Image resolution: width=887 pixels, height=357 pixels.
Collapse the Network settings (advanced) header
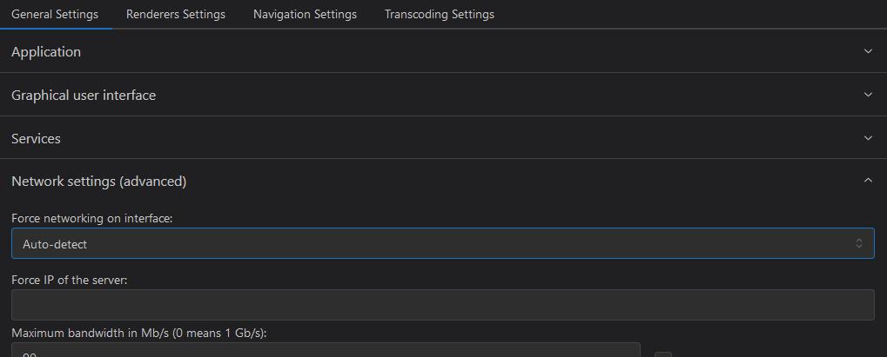[444, 181]
